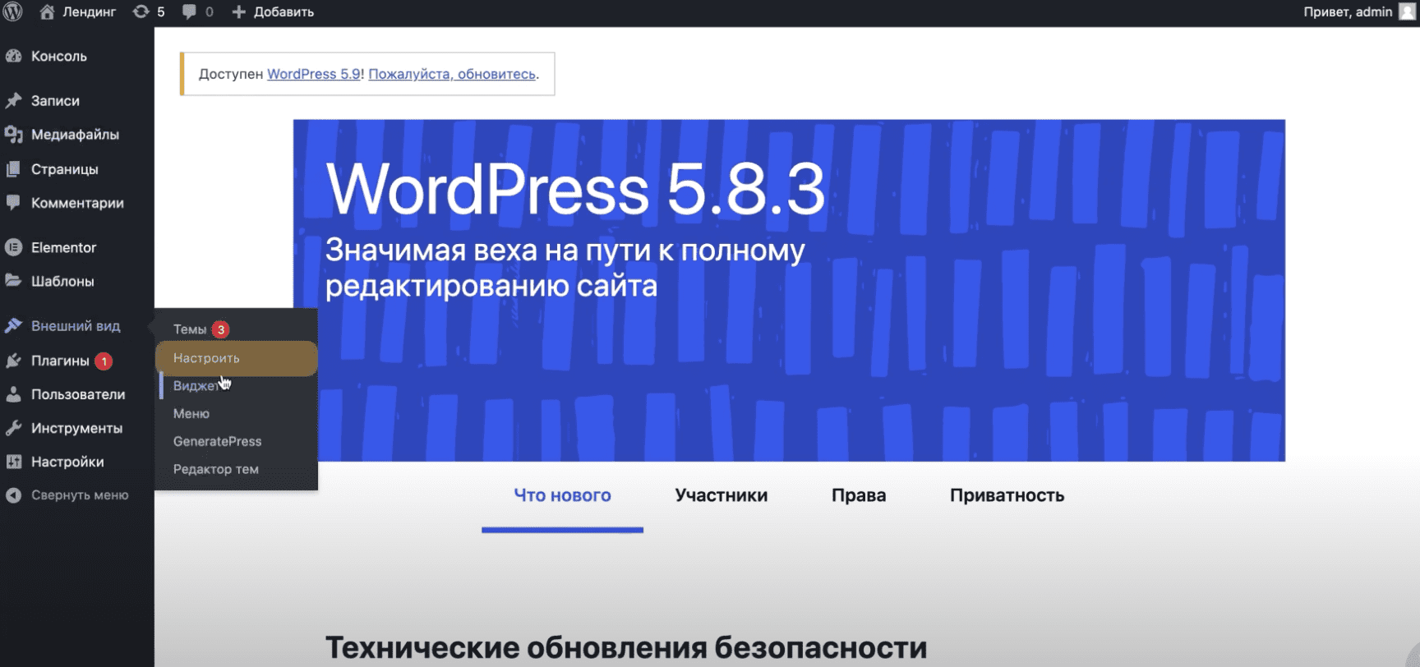
Task: Switch to Участники tab
Action: (x=722, y=495)
